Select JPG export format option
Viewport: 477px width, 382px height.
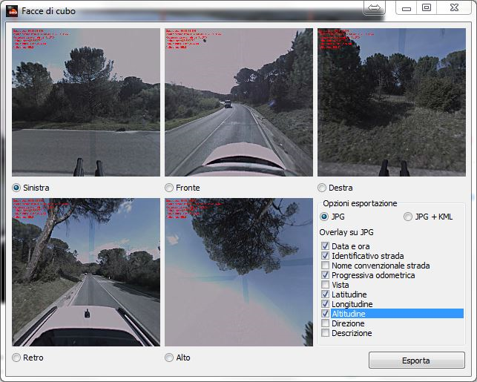pos(324,217)
